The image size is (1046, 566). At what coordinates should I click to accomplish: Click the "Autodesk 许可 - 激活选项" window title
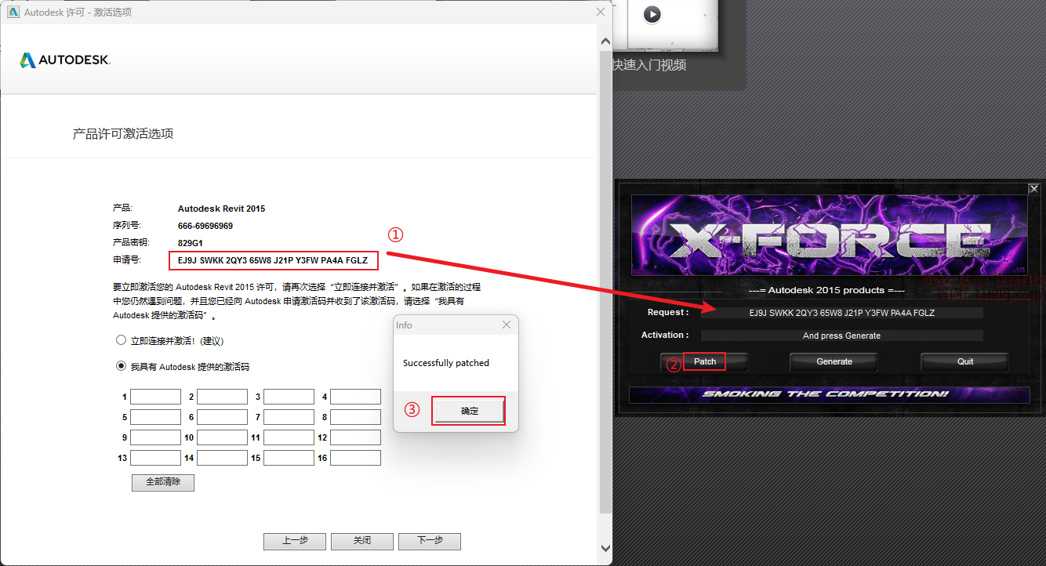tap(78, 12)
